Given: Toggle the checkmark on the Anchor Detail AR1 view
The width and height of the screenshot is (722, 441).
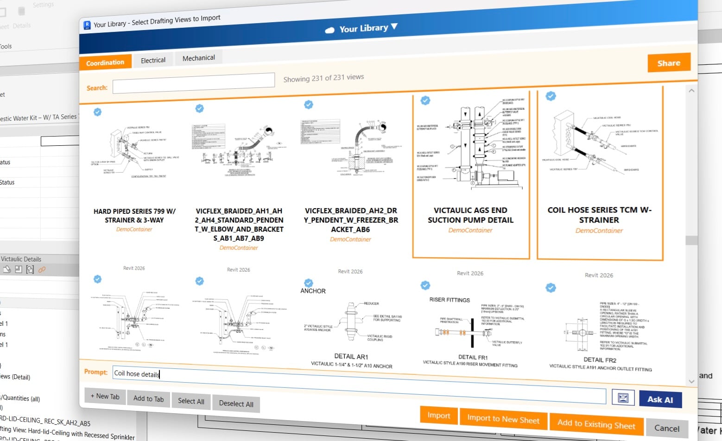Looking at the screenshot, I should tap(308, 283).
